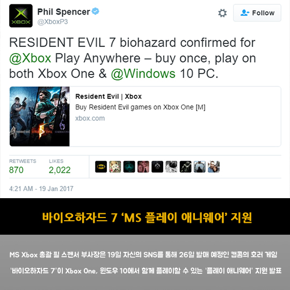Click the Resident Evil cover art thumbnail
The width and height of the screenshot is (290, 290).
coord(40,117)
